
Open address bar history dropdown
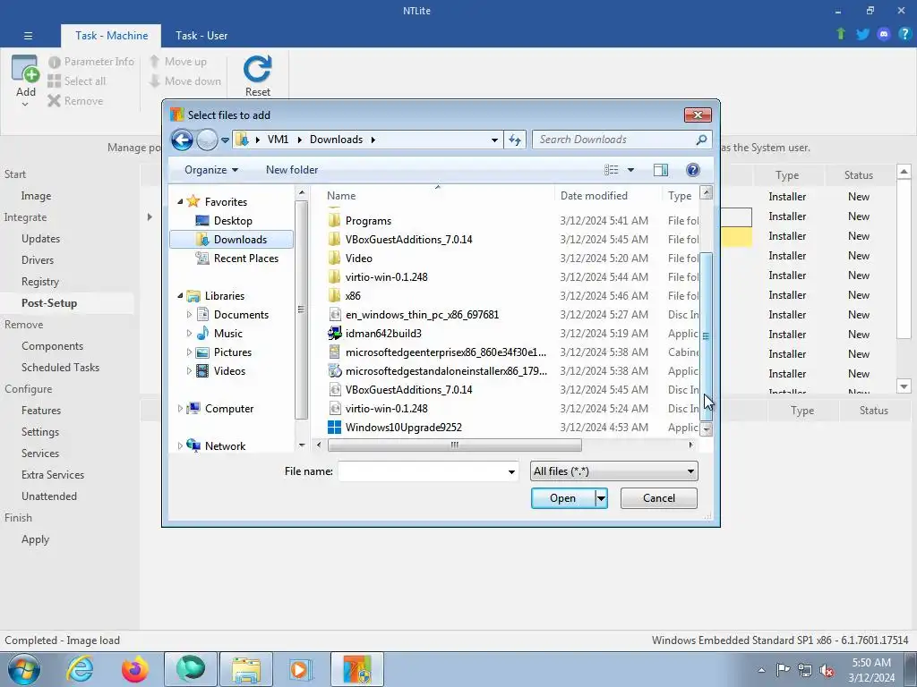pyautogui.click(x=494, y=140)
